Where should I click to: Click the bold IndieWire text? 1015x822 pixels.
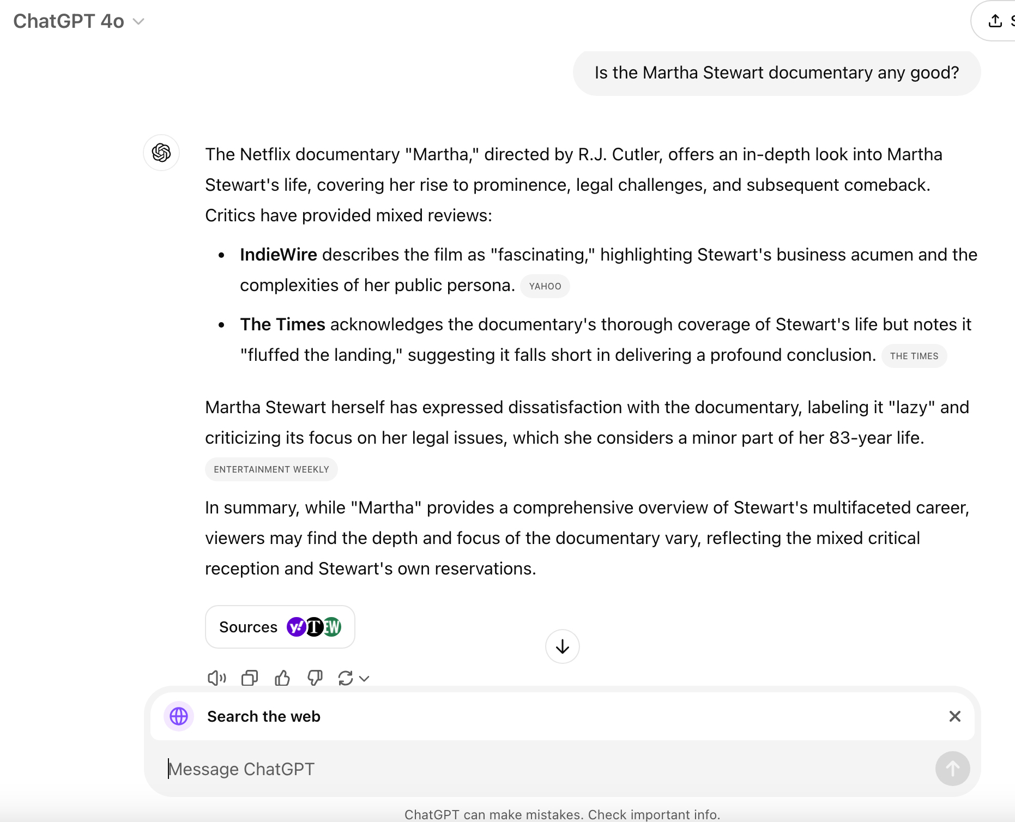[x=279, y=255]
